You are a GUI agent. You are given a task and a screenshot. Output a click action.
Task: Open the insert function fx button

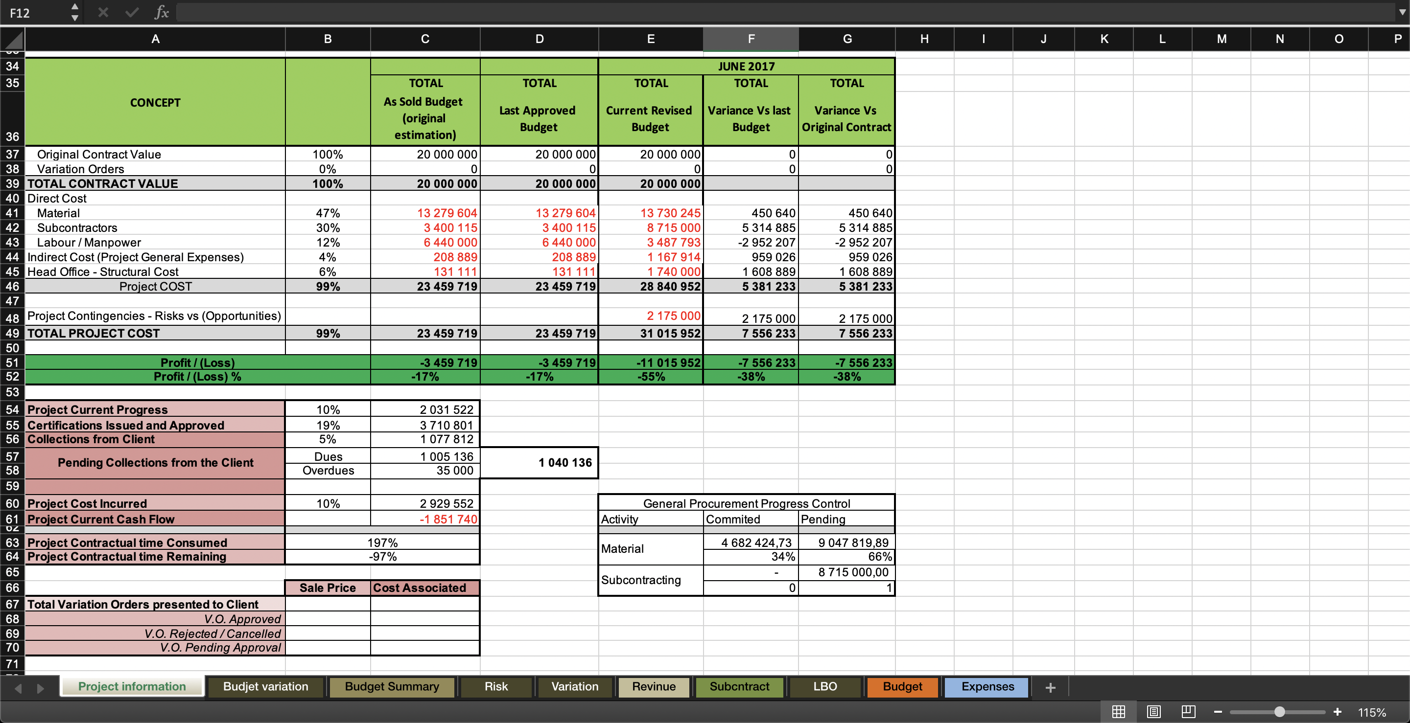[162, 12]
